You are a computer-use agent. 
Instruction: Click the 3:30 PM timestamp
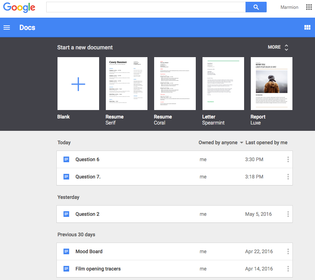coord(254,159)
